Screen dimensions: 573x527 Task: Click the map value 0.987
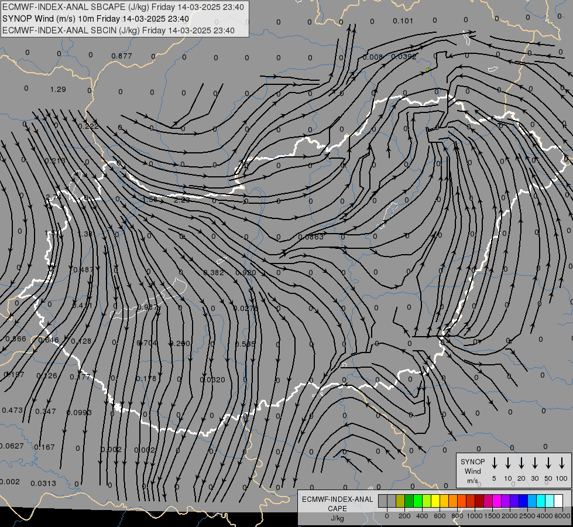click(147, 307)
